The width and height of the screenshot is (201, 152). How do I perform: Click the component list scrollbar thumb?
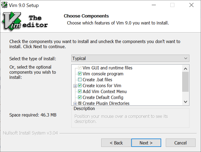click(x=185, y=82)
